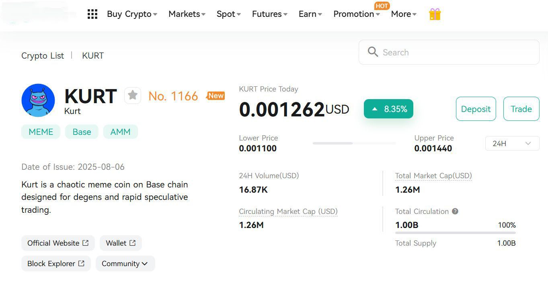
Task: Expand the Community dropdown
Action: [x=125, y=263]
